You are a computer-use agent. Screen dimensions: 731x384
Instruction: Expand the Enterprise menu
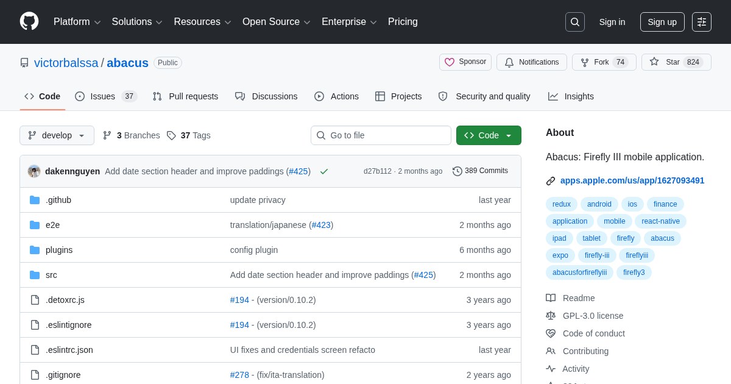pos(349,22)
